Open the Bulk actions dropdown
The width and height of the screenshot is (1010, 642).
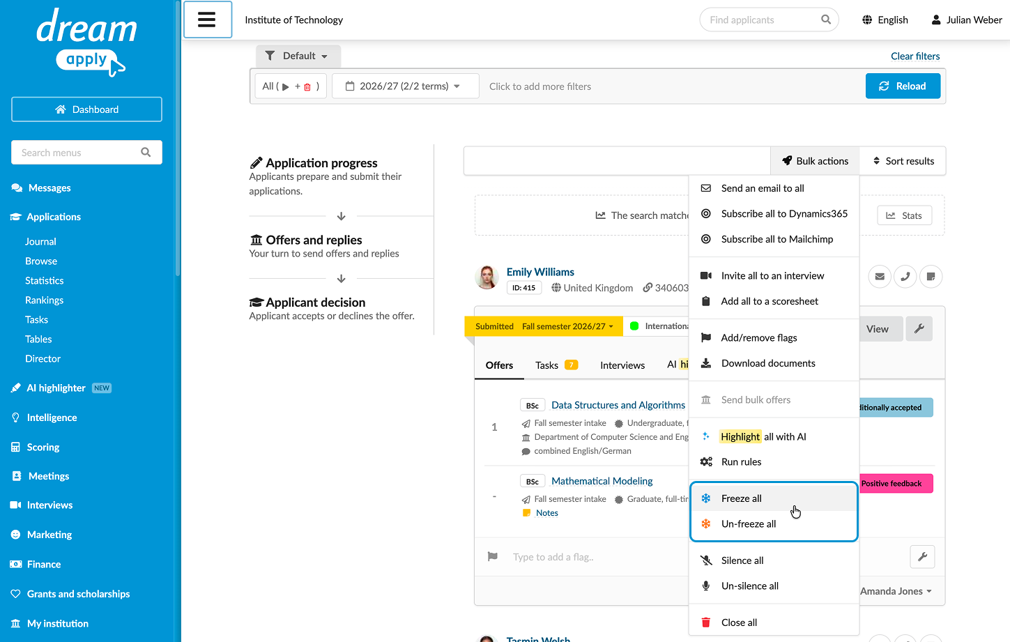click(x=815, y=161)
